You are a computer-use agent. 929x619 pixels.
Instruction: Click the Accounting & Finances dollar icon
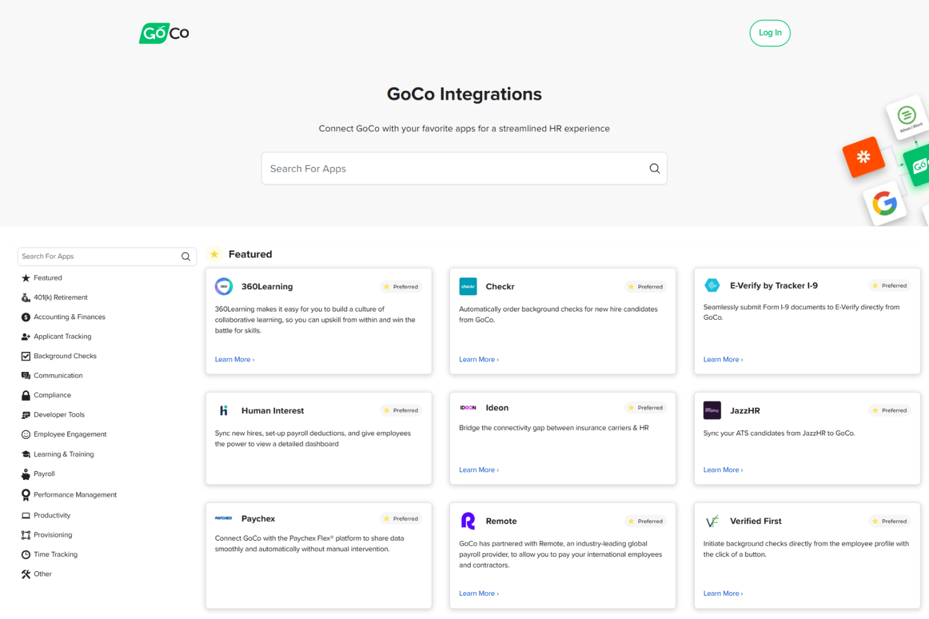(x=26, y=317)
